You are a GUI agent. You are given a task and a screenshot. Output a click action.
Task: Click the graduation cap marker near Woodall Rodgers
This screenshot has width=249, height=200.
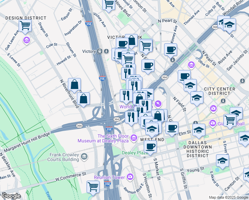click(229, 25)
